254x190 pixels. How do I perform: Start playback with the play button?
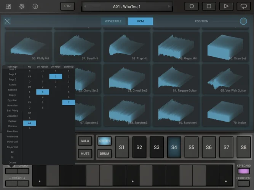[226, 6]
